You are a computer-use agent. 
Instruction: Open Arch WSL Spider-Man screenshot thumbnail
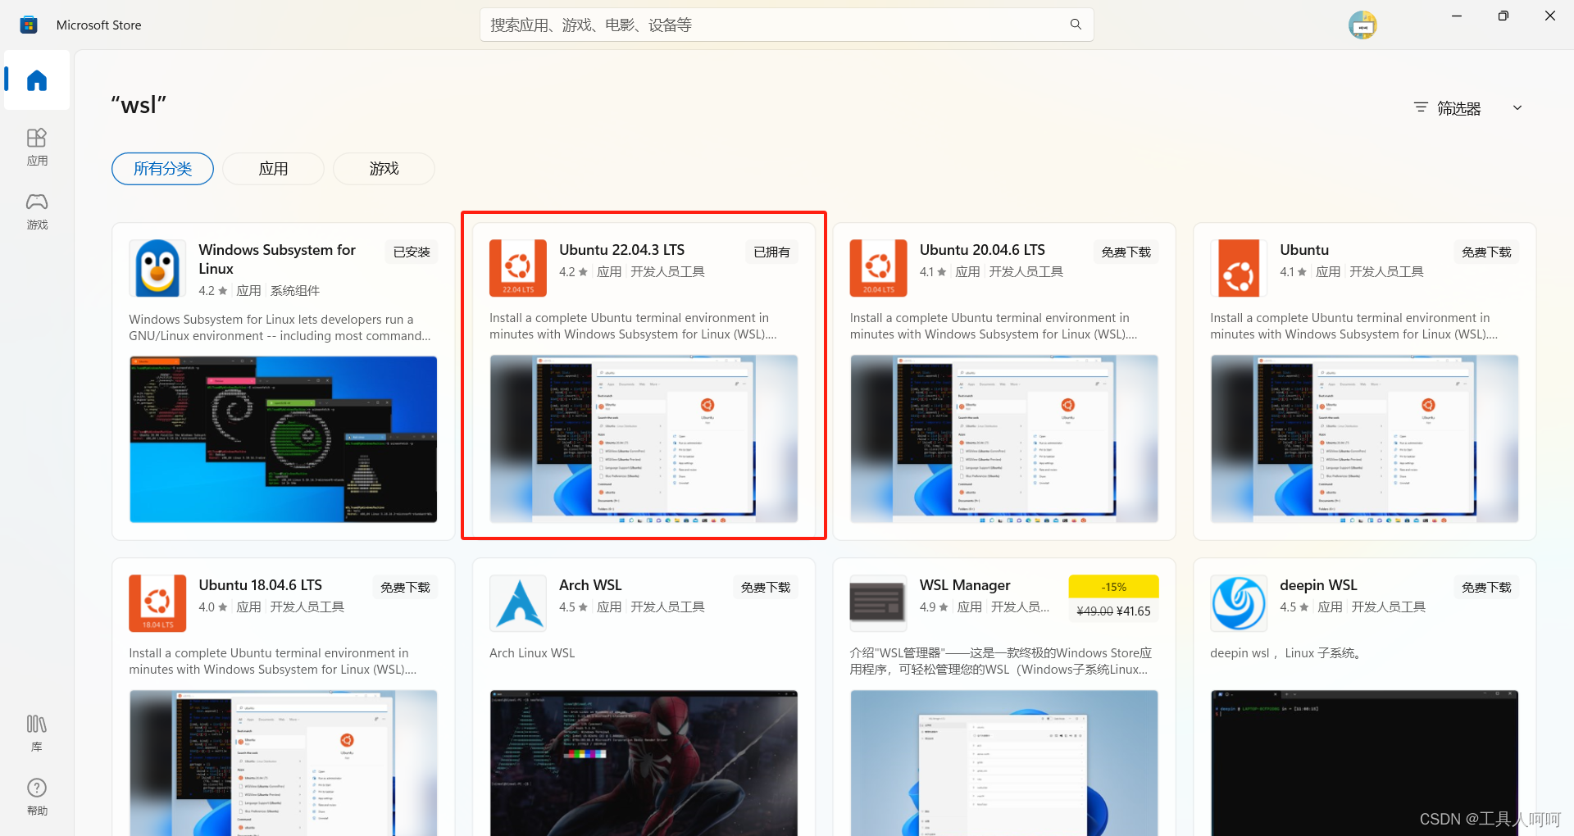[644, 763]
